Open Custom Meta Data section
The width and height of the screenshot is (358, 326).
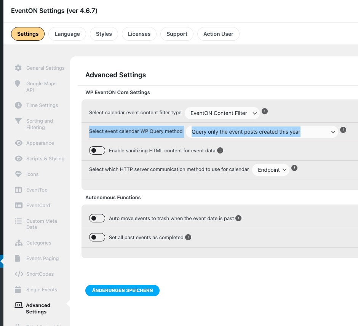tap(42, 224)
